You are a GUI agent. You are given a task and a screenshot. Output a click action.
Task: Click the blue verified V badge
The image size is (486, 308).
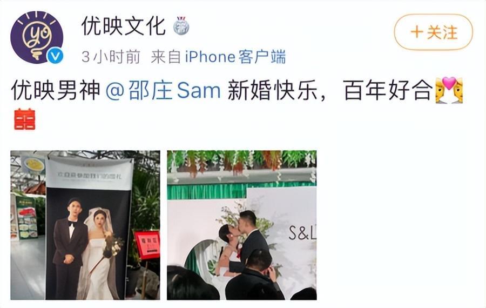tap(55, 56)
